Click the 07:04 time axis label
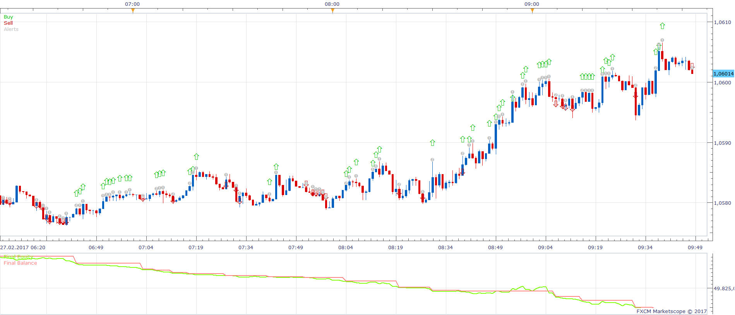The height and width of the screenshot is (315, 735). 146,247
